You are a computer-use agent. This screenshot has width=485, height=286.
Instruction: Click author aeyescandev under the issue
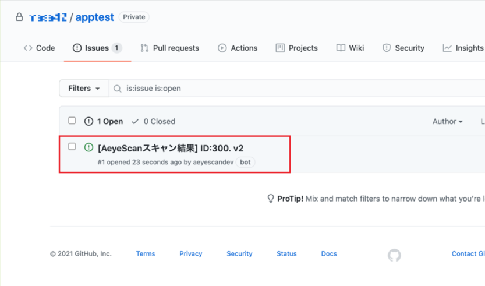coord(213,162)
